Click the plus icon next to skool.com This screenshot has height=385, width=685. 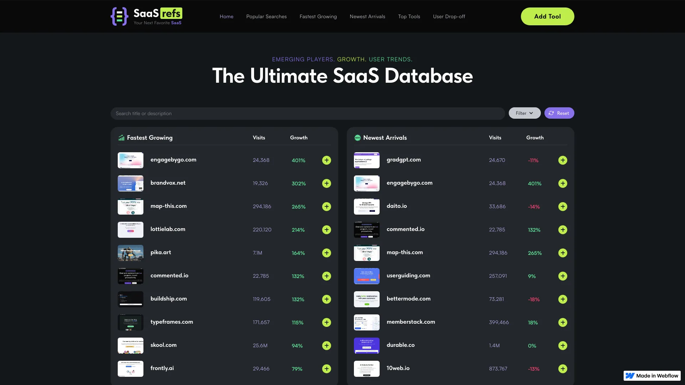click(x=326, y=345)
